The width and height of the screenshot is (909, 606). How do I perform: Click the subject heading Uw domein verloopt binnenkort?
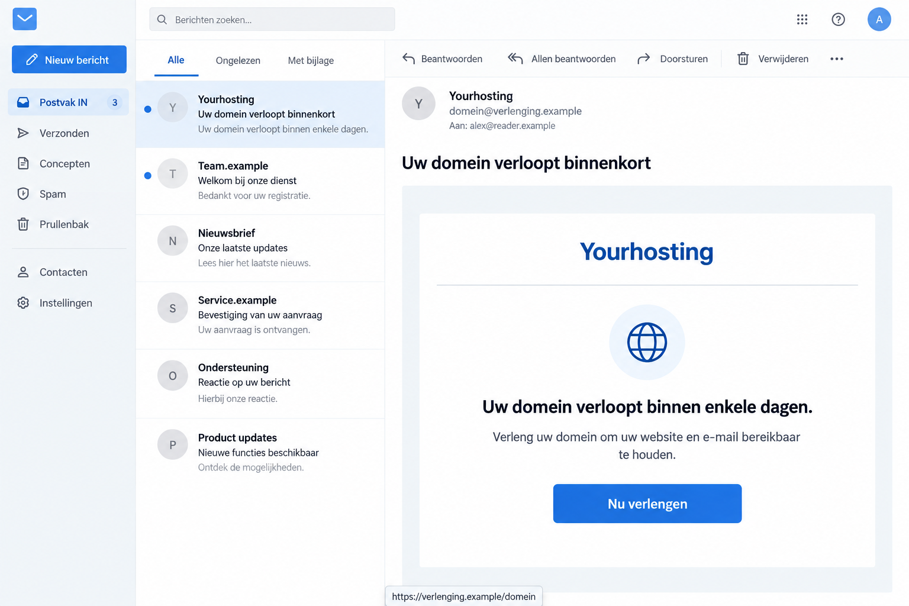[x=526, y=163]
